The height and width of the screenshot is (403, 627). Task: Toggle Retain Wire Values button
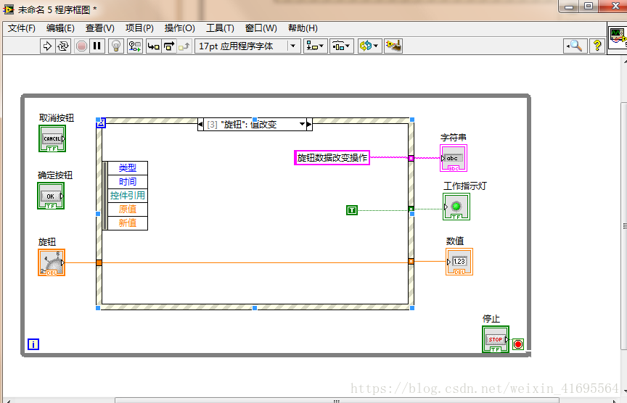[x=135, y=46]
